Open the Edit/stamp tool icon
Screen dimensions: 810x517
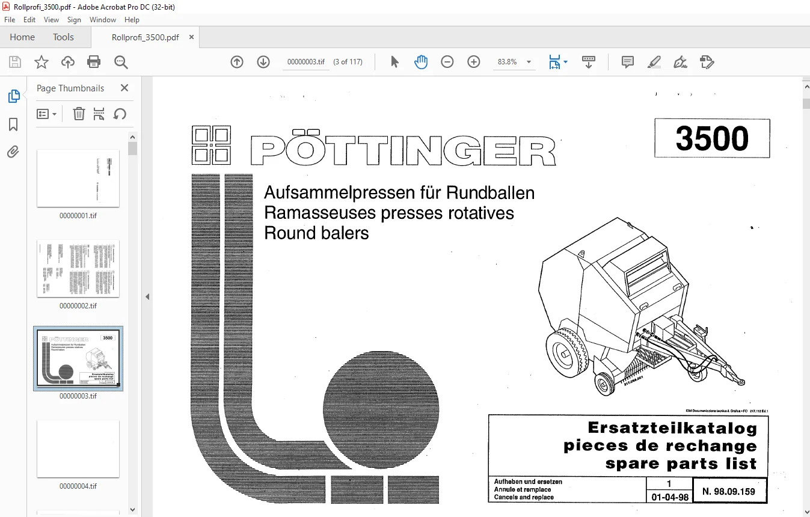[707, 62]
